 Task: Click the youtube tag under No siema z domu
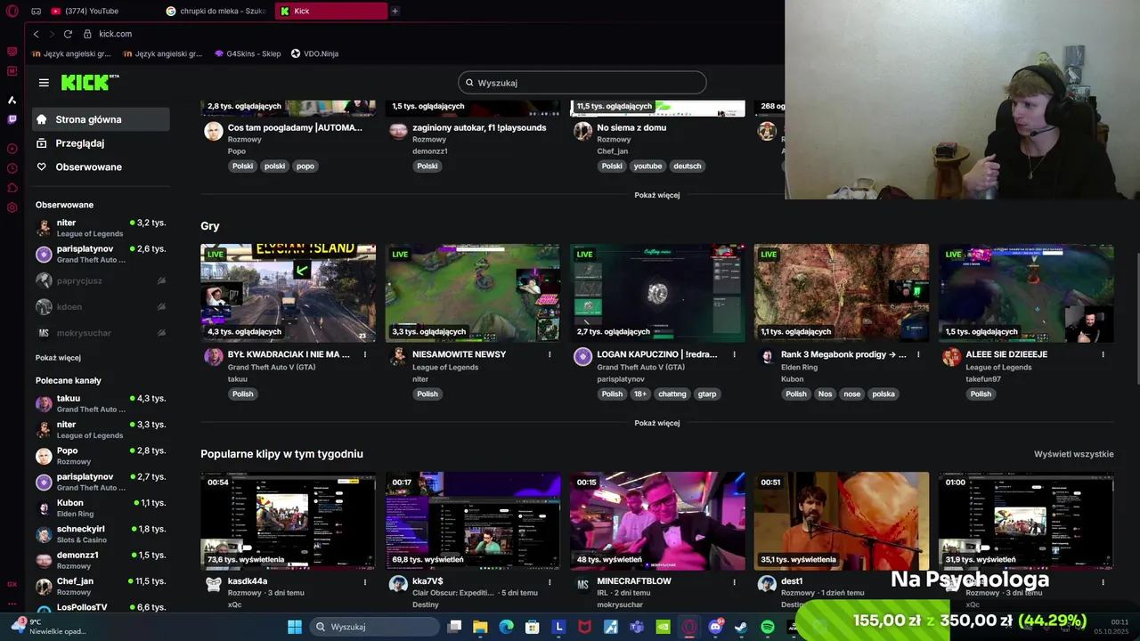(x=647, y=166)
